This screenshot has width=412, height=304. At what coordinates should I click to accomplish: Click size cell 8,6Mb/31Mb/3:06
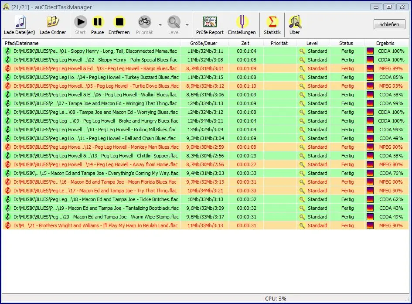tap(205, 95)
